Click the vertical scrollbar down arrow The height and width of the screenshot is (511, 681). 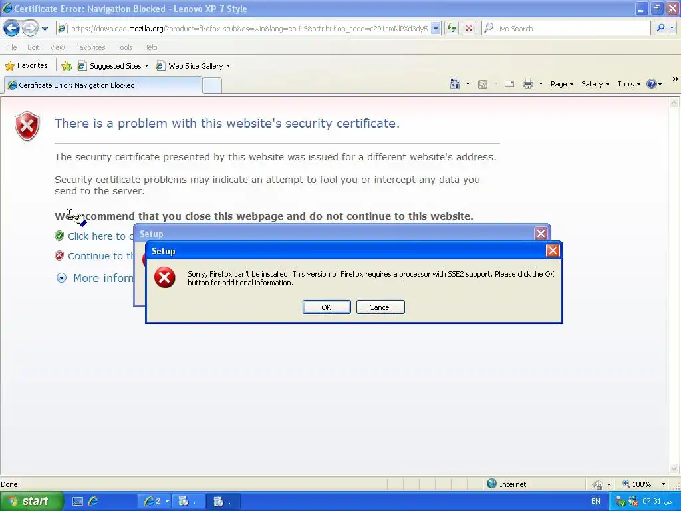[x=674, y=468]
